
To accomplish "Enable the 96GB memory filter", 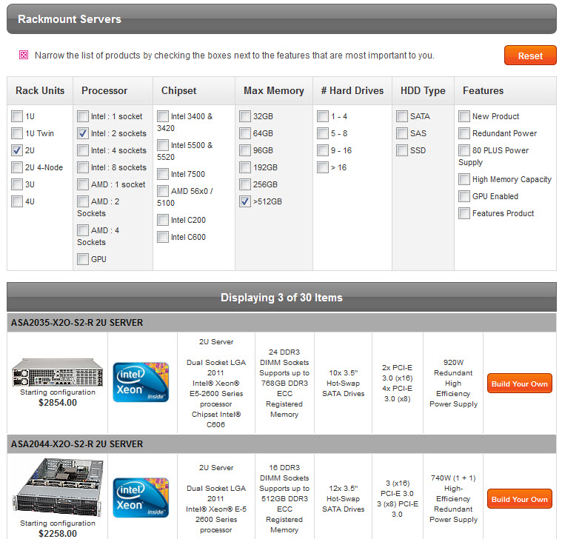I will (x=245, y=150).
